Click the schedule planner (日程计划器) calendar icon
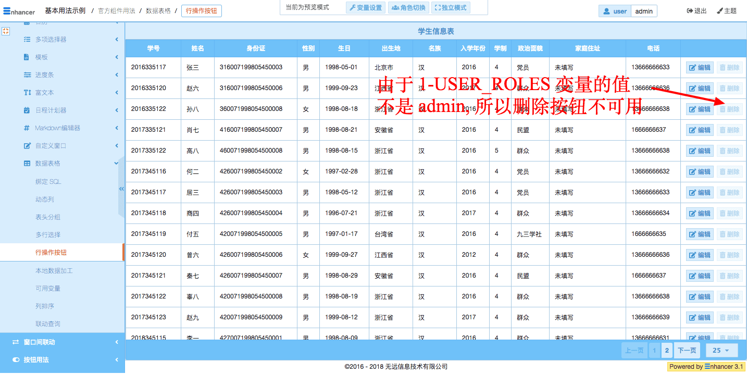This screenshot has width=747, height=374. click(x=27, y=110)
